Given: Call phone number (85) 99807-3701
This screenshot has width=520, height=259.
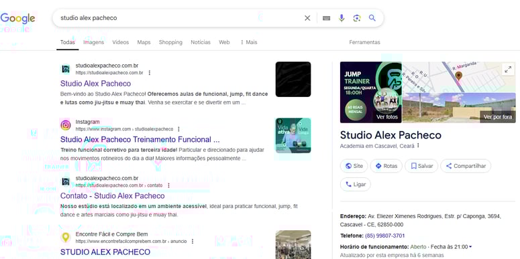Looking at the screenshot, I should tap(384, 236).
